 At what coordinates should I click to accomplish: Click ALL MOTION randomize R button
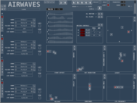pyautogui.click(x=102, y=14)
